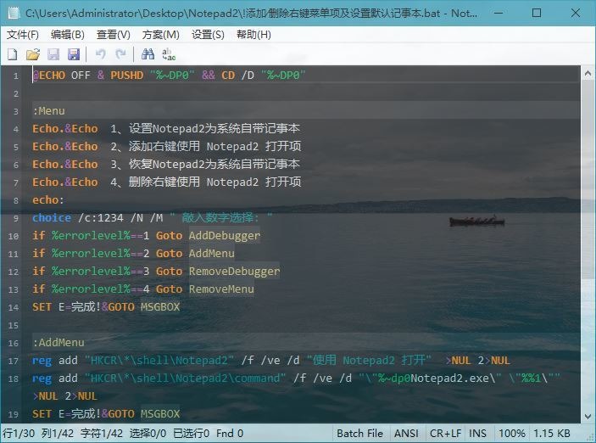
Task: Click the 100% zoom status entry
Action: (511, 434)
